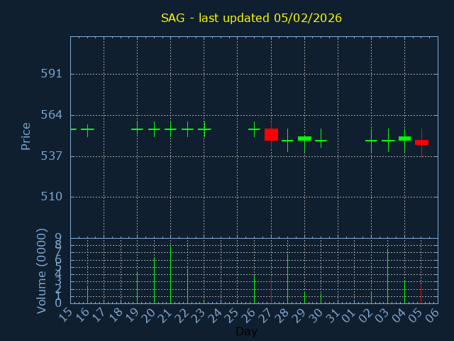This screenshot has width=454, height=341.
Task: Click the 510 price tick label
Action: (x=50, y=197)
